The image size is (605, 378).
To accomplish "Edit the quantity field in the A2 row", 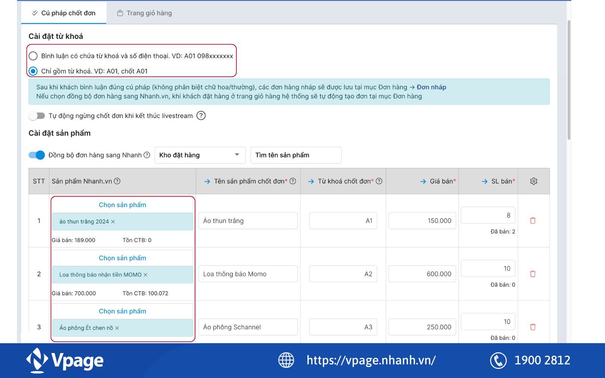I will pyautogui.click(x=488, y=268).
